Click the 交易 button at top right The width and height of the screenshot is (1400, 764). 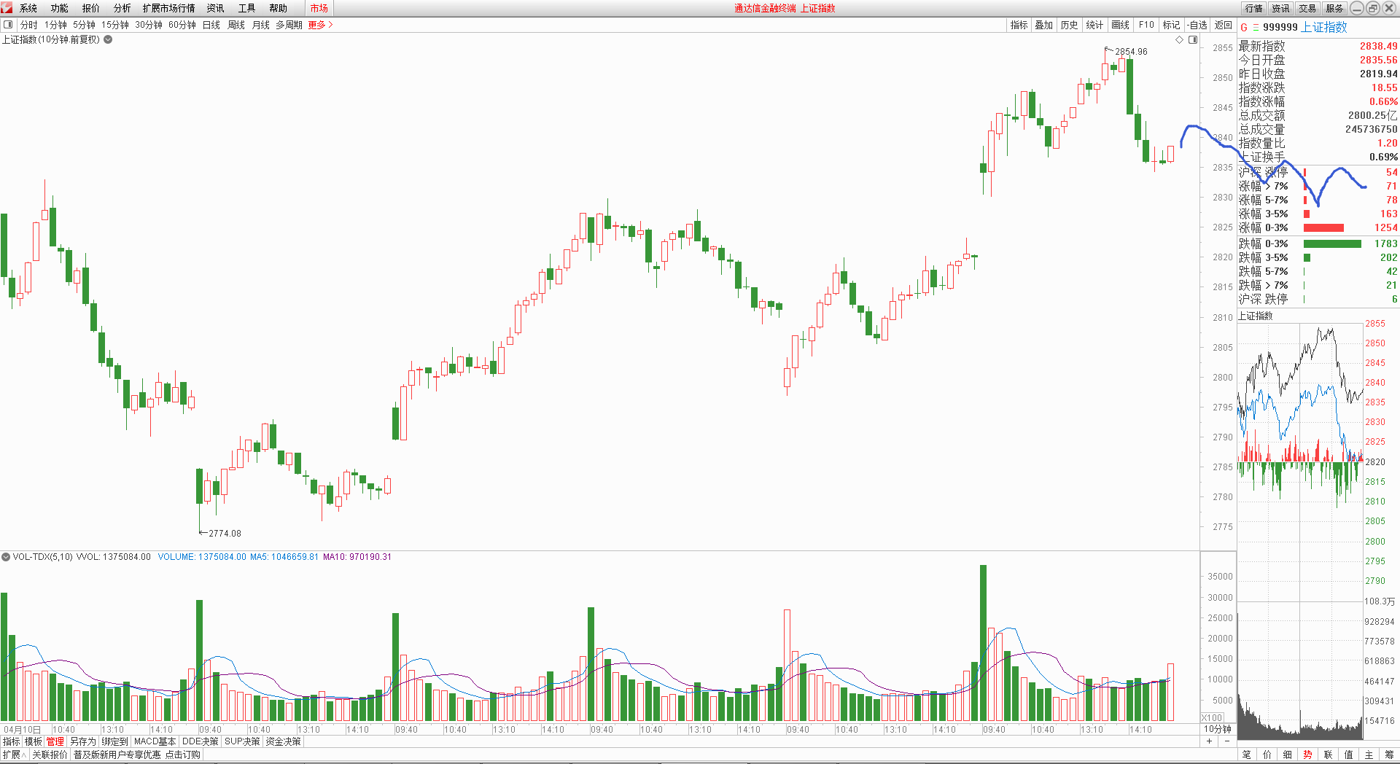[1307, 8]
